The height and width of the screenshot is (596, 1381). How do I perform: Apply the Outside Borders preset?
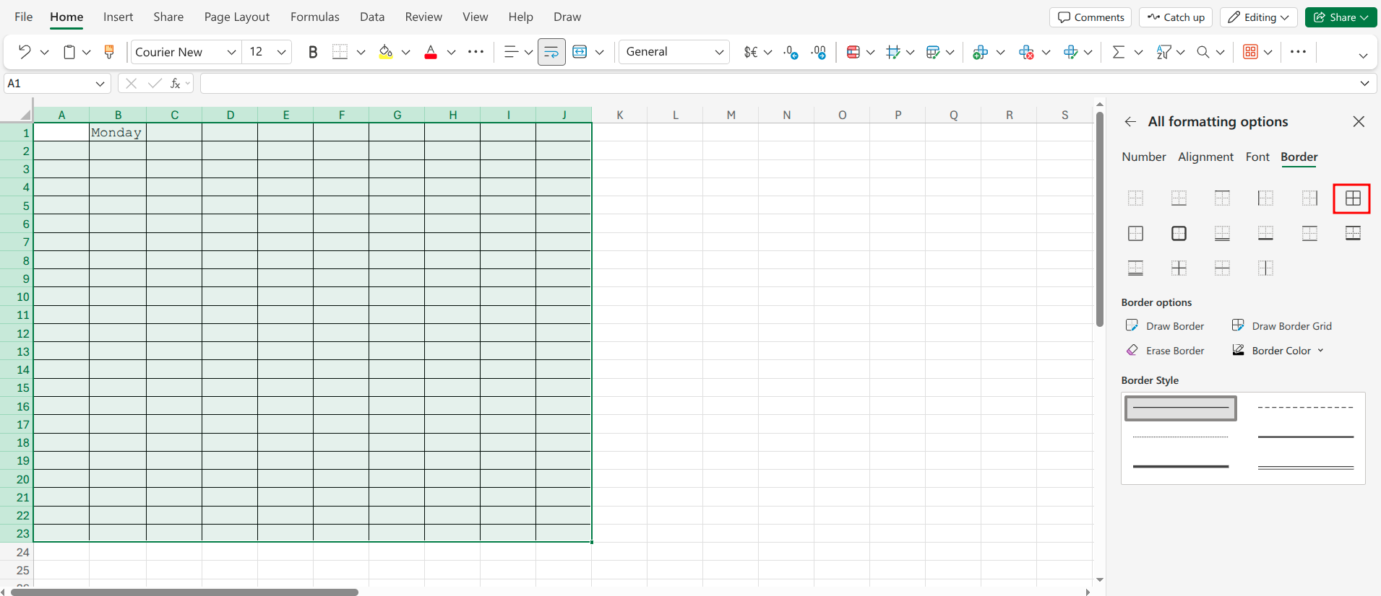pyautogui.click(x=1136, y=233)
